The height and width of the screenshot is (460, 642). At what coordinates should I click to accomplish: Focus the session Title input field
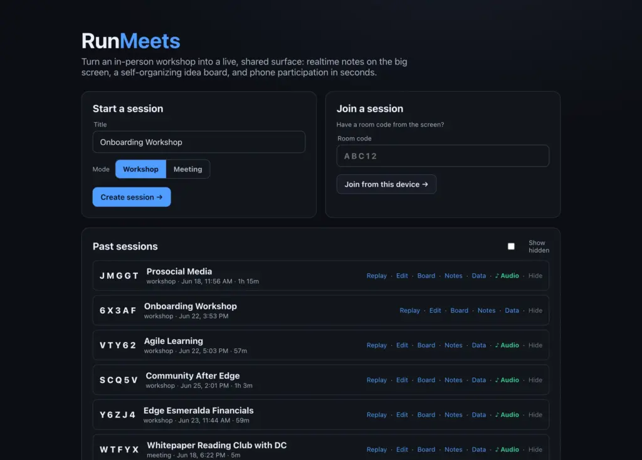(x=199, y=142)
